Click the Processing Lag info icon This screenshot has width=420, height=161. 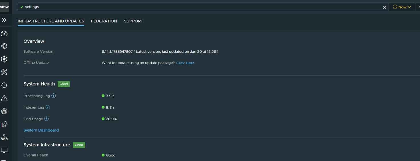point(53,96)
